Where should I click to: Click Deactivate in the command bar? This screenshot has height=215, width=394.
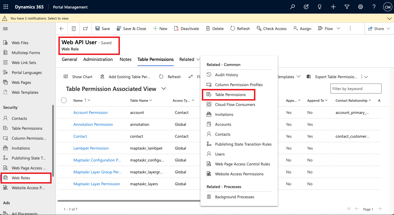pyautogui.click(x=187, y=29)
